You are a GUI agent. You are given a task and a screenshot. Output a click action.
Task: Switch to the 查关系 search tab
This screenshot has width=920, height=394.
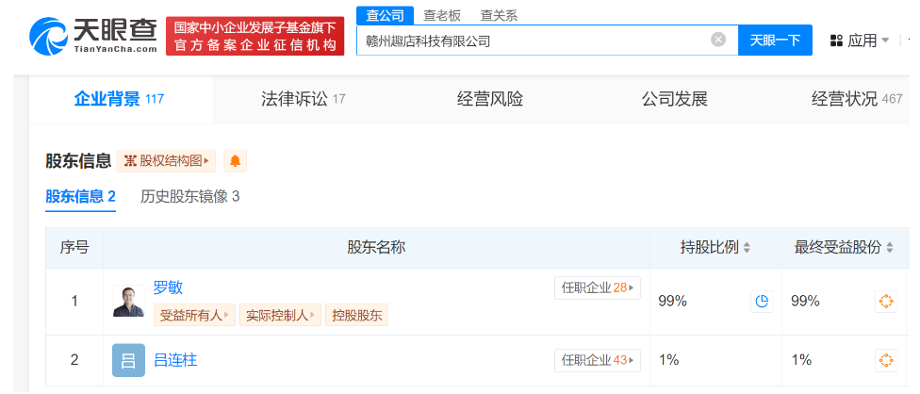[x=499, y=15]
